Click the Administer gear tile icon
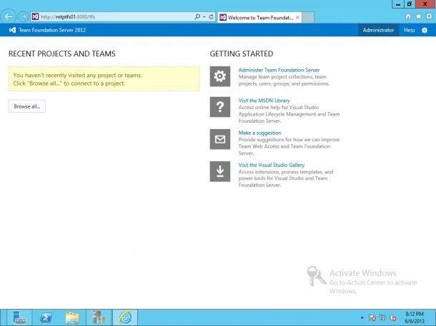Image resolution: width=436 pixels, height=326 pixels. 220,76
